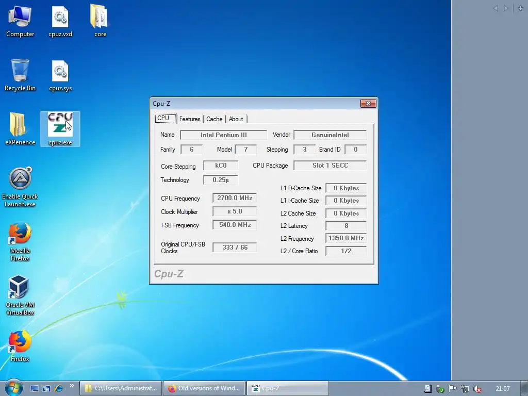Open the eXPerience folder icon

[x=20, y=129]
